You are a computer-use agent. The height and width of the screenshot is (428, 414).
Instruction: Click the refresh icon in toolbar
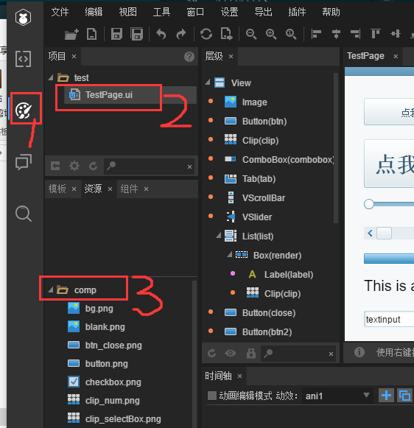coord(206,35)
